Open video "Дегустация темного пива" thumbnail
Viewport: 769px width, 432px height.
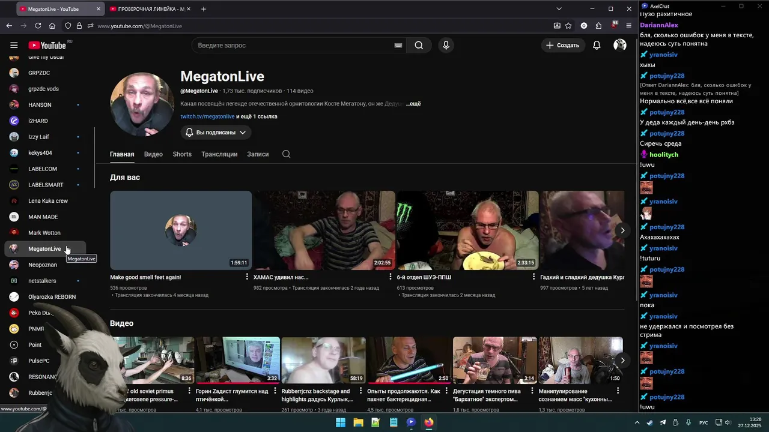pos(495,360)
